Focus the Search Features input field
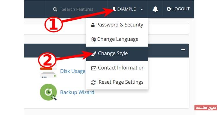 (x=78, y=9)
